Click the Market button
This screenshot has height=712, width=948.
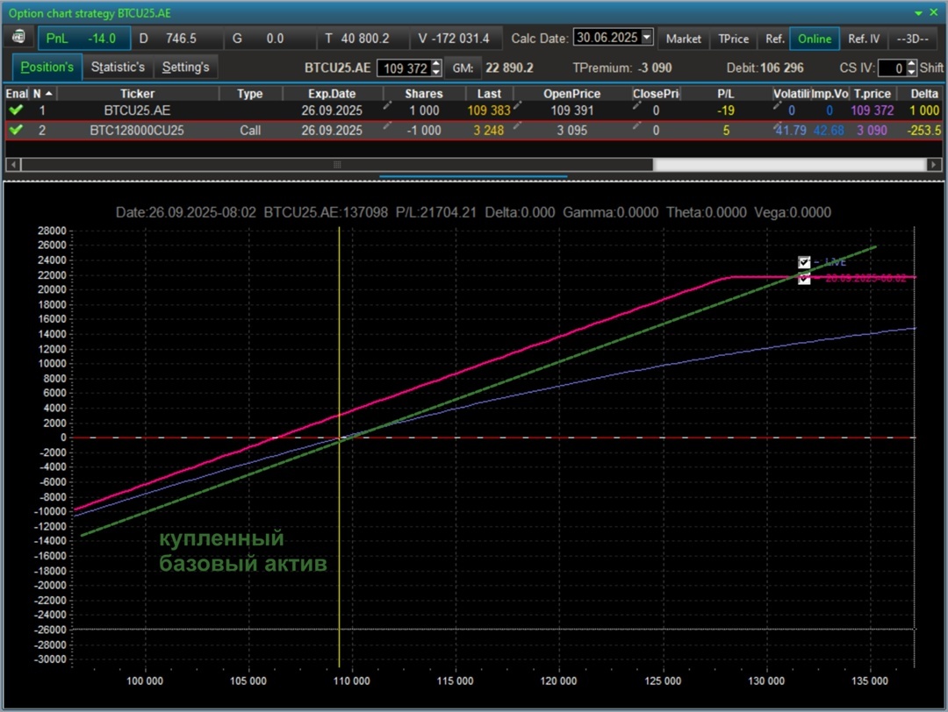[683, 39]
